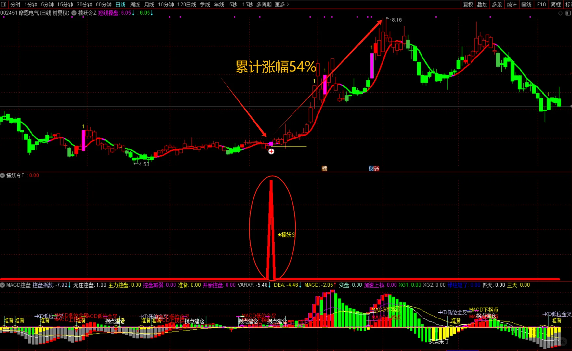Viewport: 572px width, 351px height.
Task: Open the 榜 ranking marker on the chart
Action: [324, 168]
